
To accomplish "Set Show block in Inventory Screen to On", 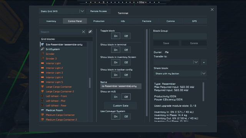I will coord(116,62).
